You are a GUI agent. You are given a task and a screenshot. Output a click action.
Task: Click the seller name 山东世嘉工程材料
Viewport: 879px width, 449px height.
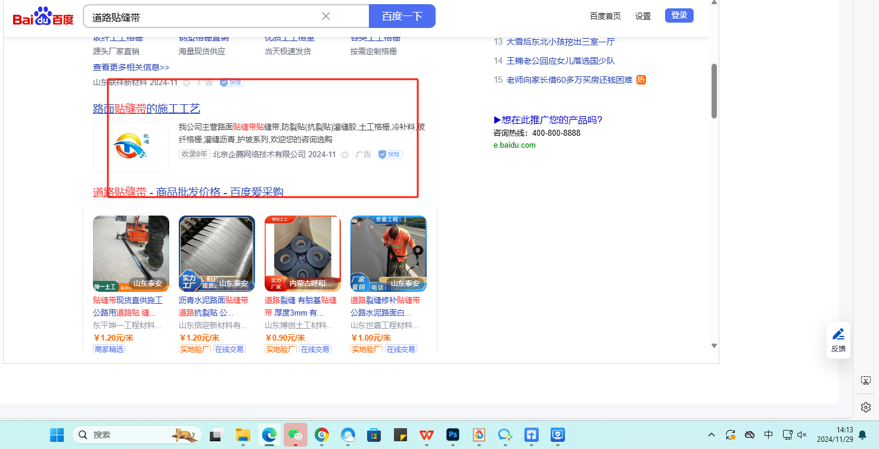pyautogui.click(x=384, y=325)
